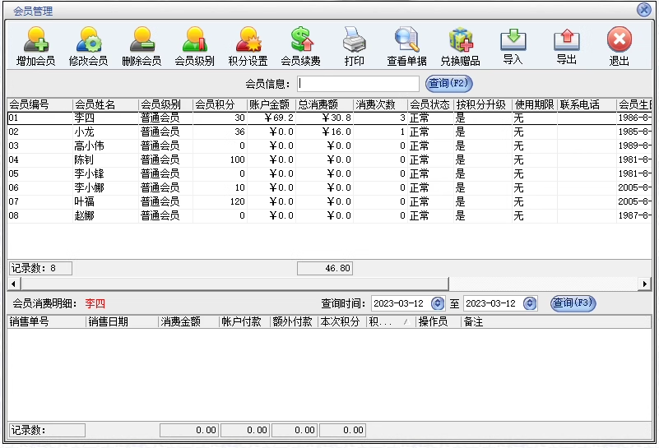
Task: Sort by 账户金额 column header
Action: (x=271, y=104)
